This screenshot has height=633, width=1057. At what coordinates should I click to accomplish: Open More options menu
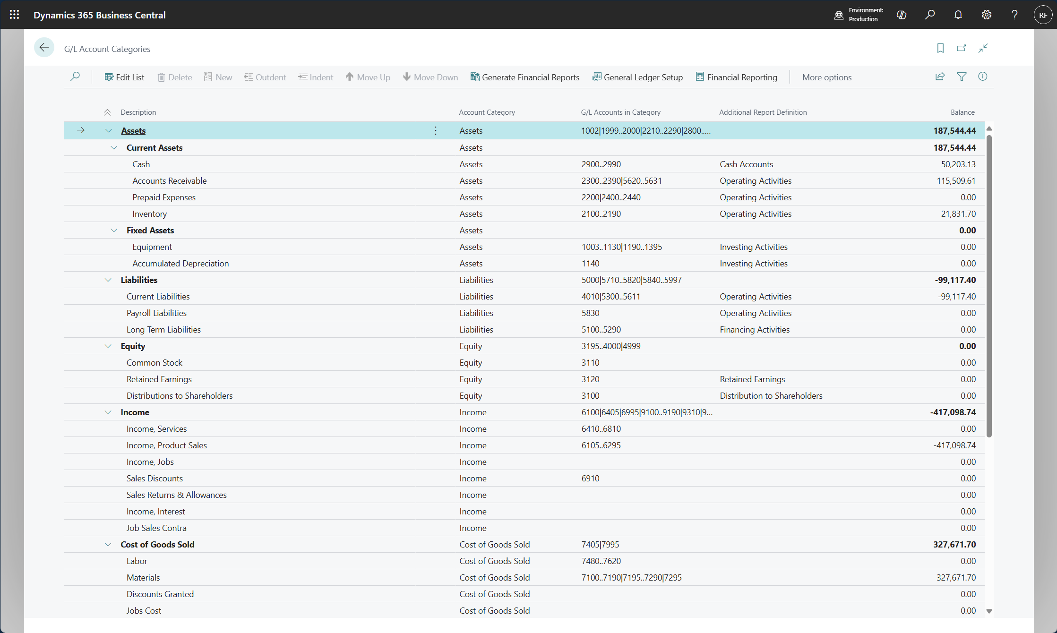click(827, 77)
